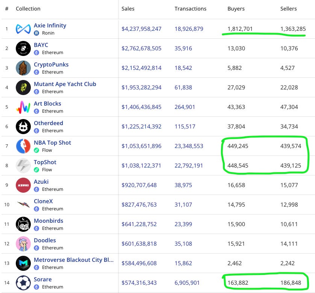Screen dimensions: 315x293
Task: Open the Art Blocks collection link
Action: tap(47, 104)
